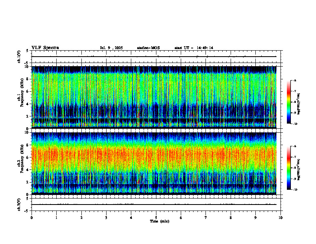This screenshot has height=244, width=316.
Task: Click the "ch.1(V)" axis label
Action: 19,57
